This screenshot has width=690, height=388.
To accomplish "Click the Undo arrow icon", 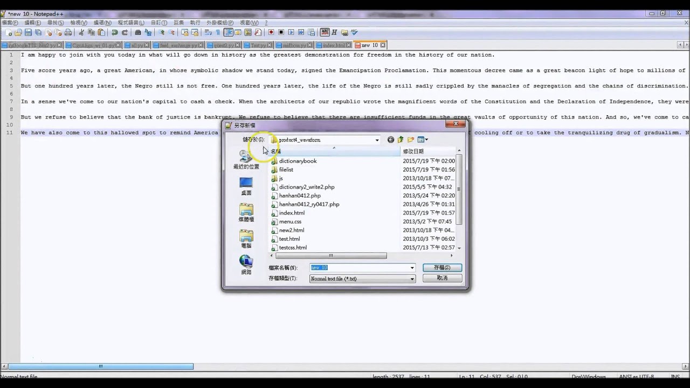I will pyautogui.click(x=115, y=33).
